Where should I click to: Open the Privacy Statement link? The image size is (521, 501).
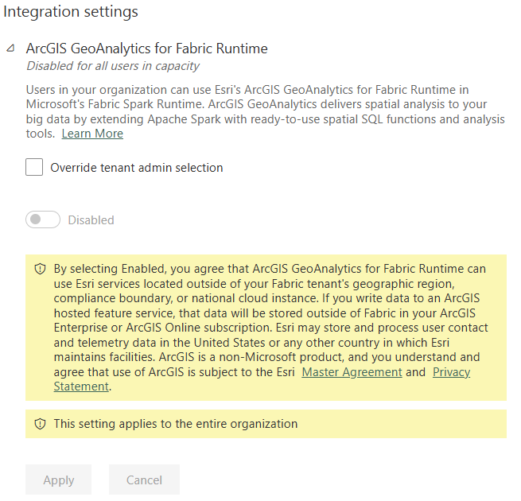pos(451,371)
